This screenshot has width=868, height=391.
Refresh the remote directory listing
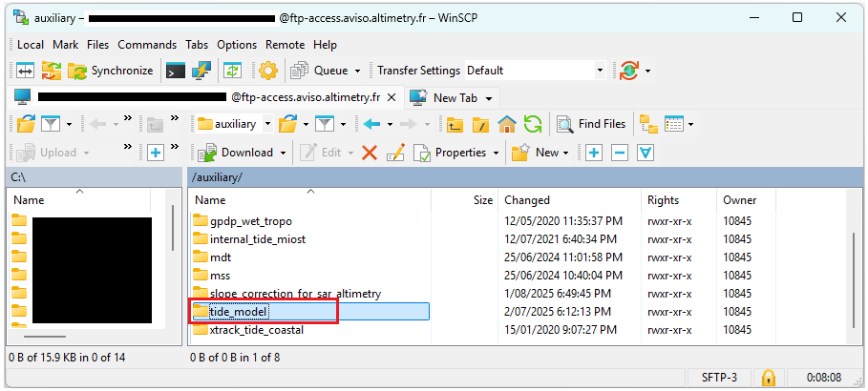tap(533, 124)
